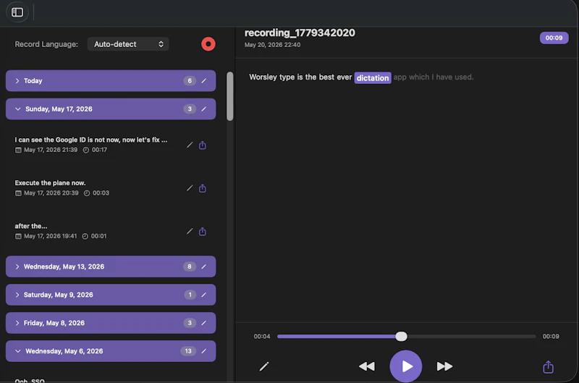The image size is (579, 383).
Task: Click the 00:09 duration badge
Action: tap(554, 38)
